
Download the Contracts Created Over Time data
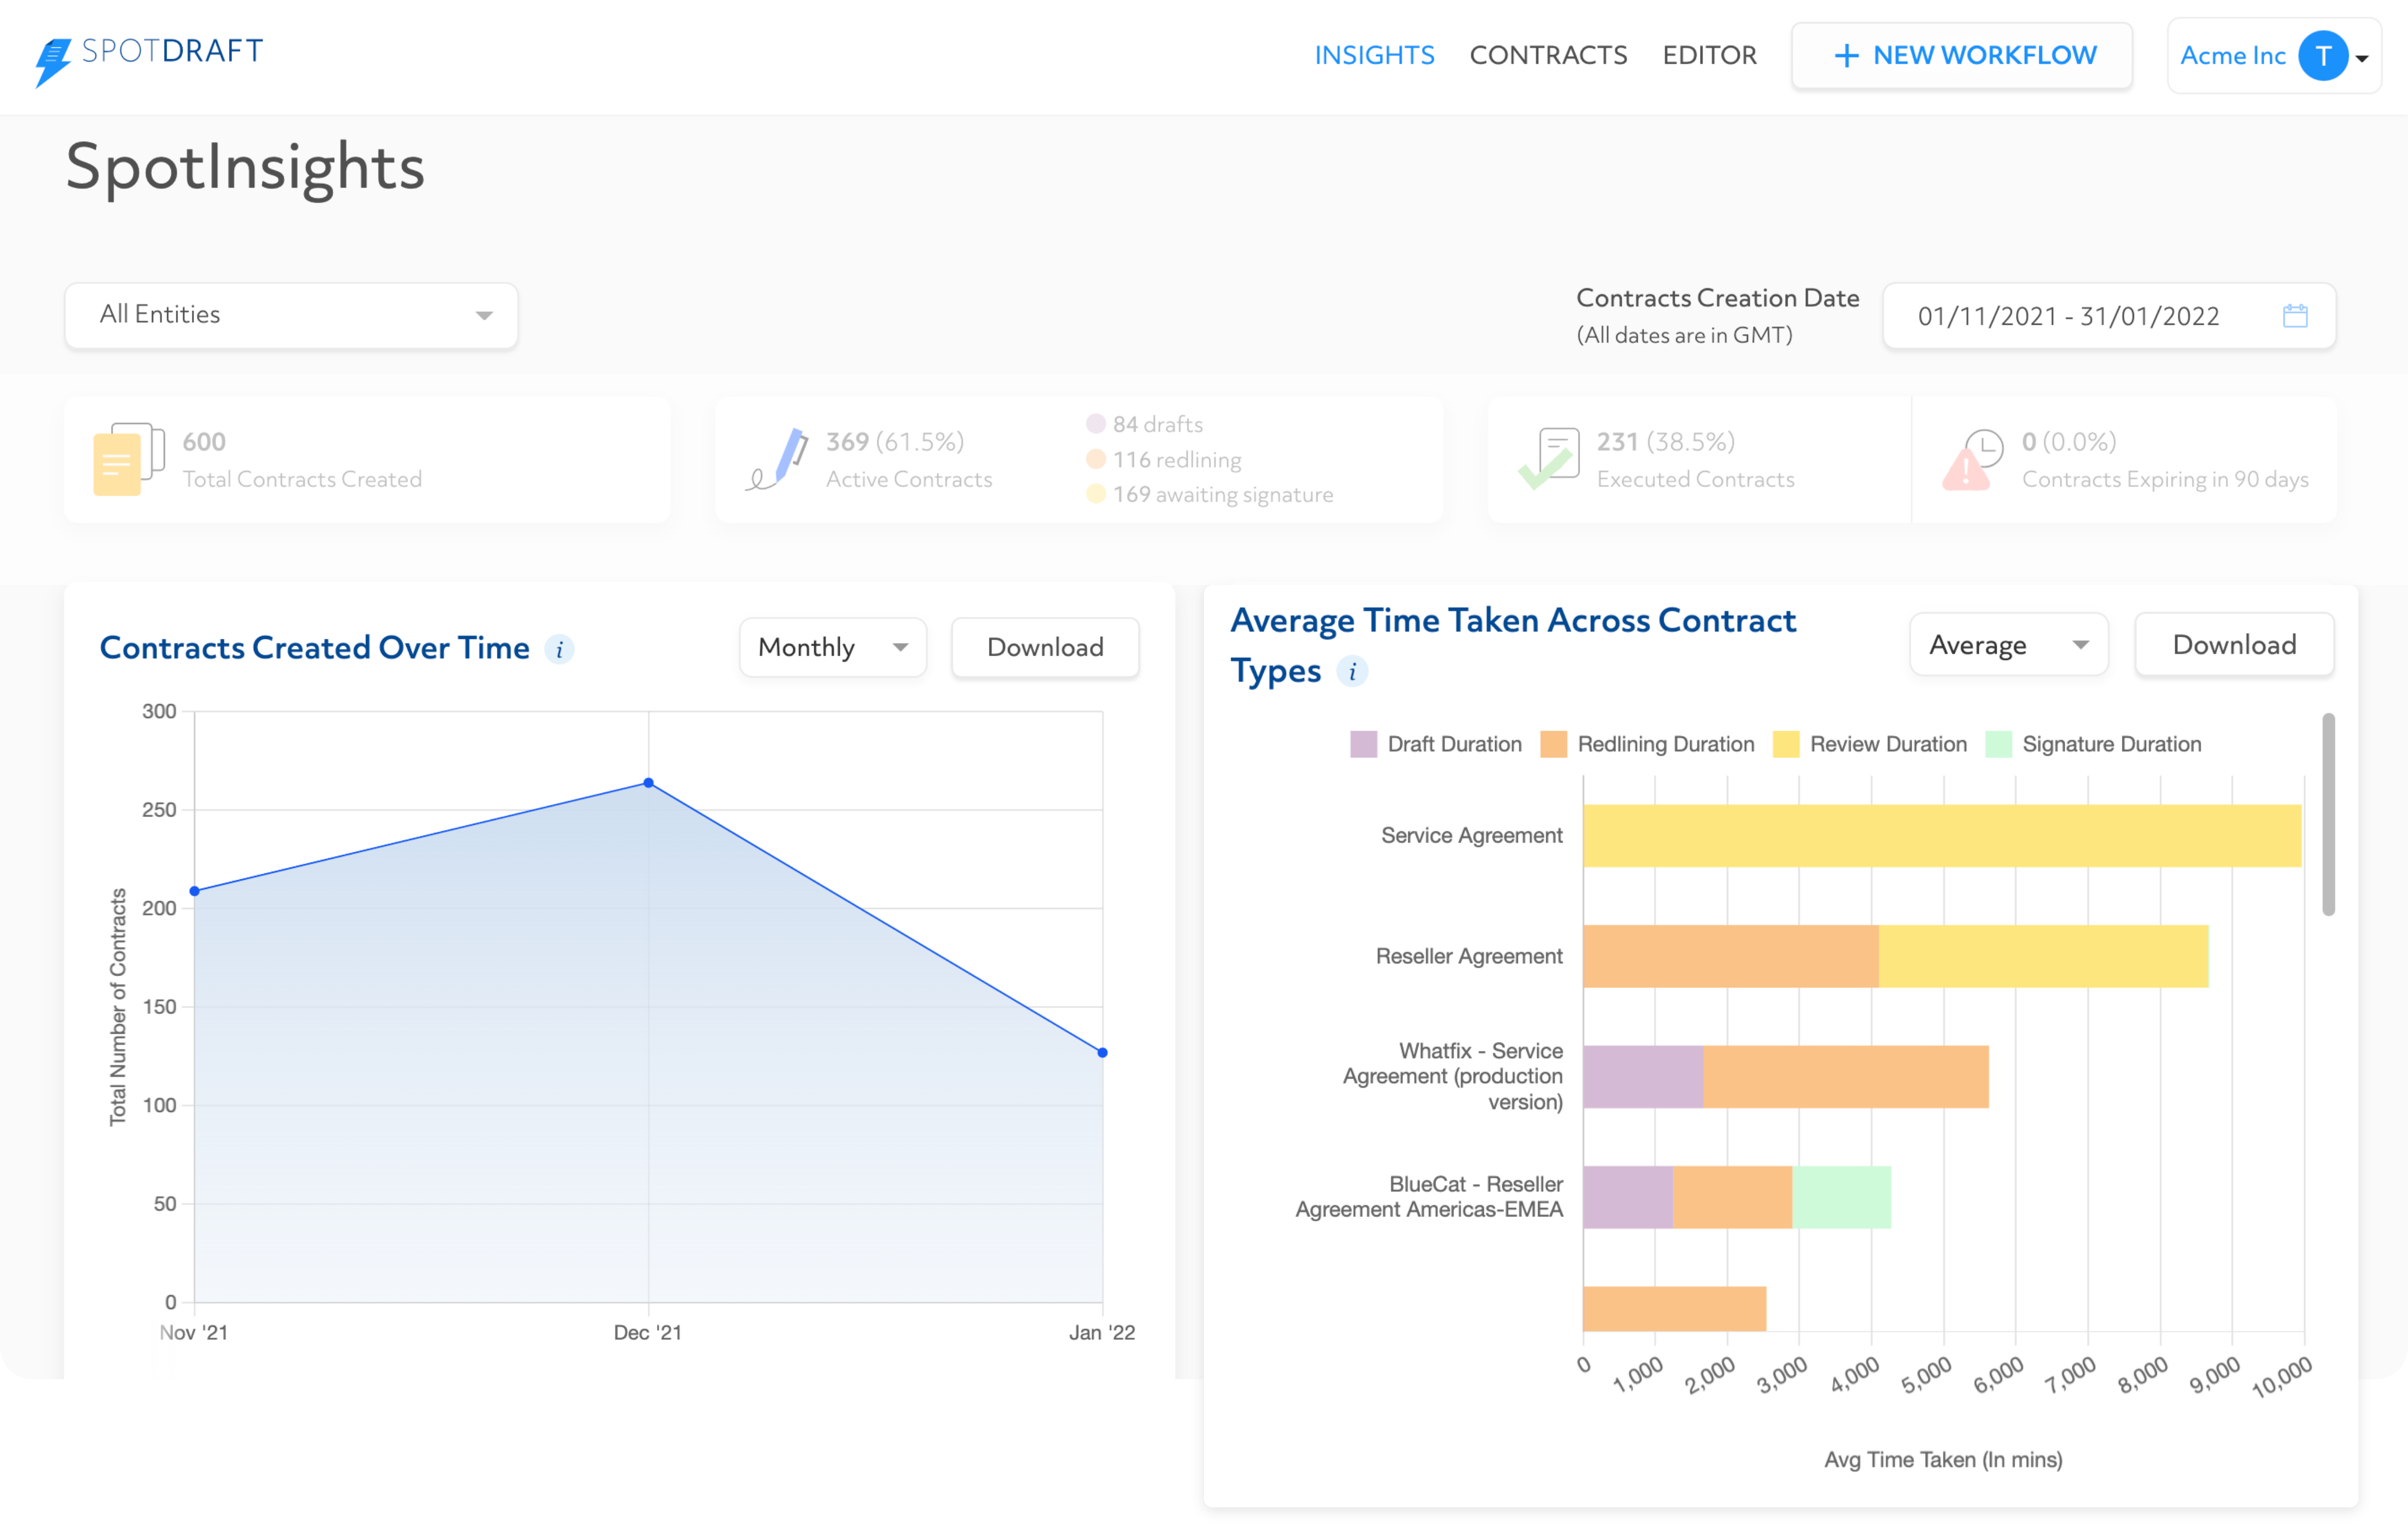1045,648
